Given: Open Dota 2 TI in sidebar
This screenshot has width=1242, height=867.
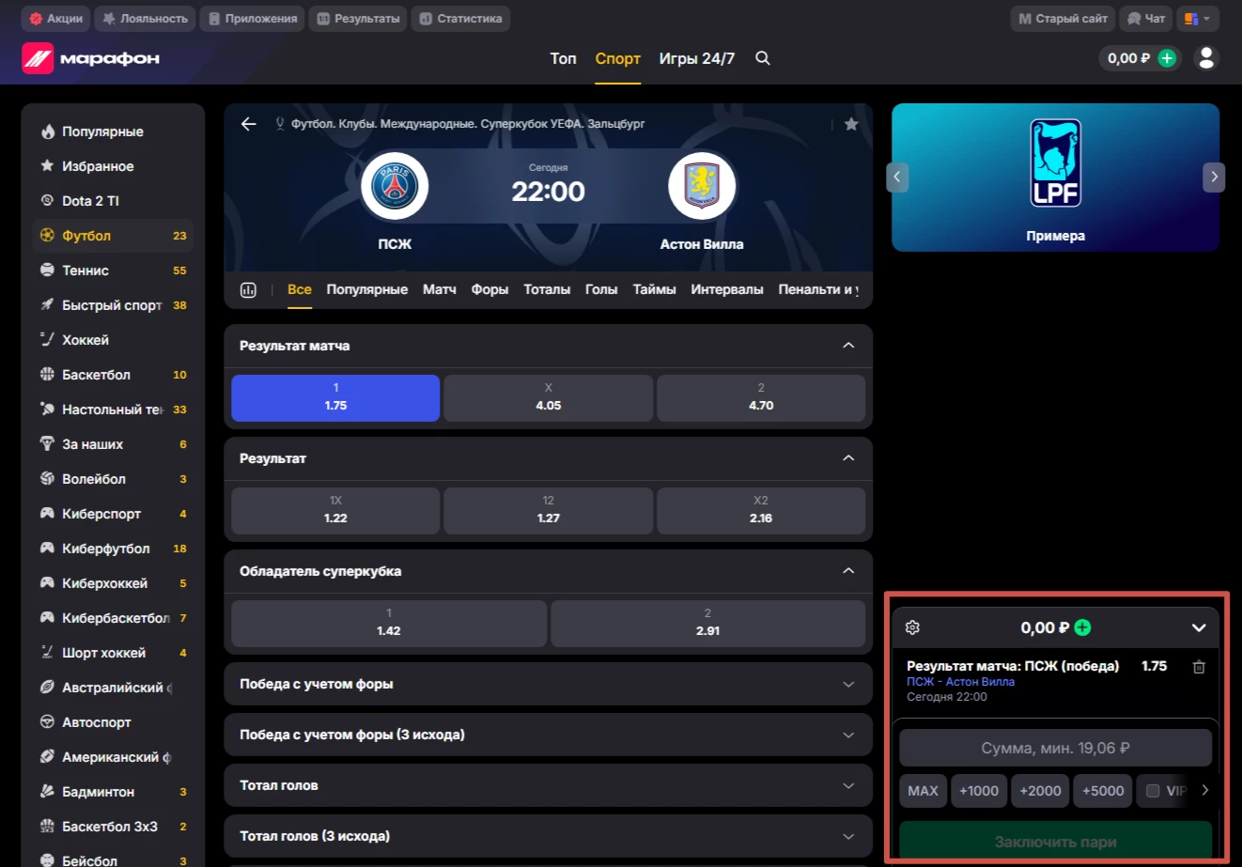Looking at the screenshot, I should pos(113,201).
